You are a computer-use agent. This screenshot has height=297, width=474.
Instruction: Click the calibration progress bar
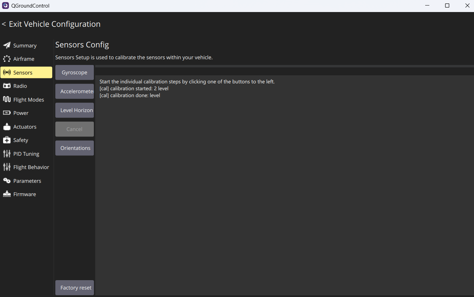pyautogui.click(x=285, y=66)
